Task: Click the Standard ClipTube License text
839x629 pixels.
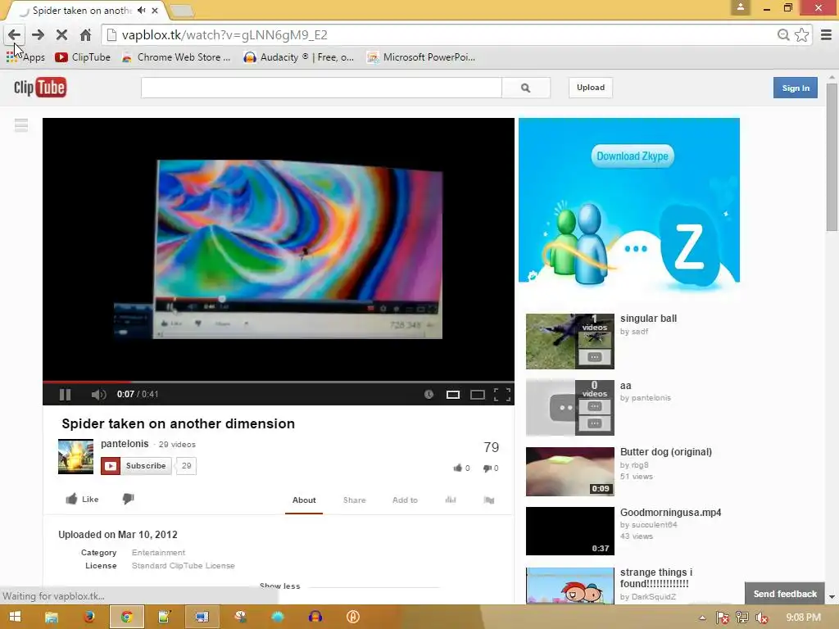Action: pos(183,565)
